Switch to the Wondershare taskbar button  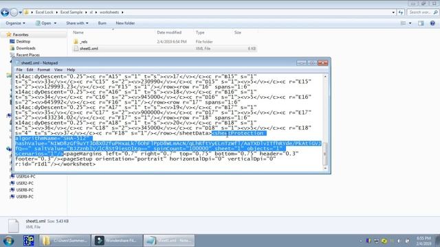pos(118,241)
